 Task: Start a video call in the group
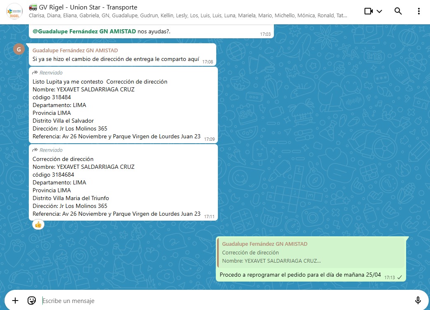[369, 11]
